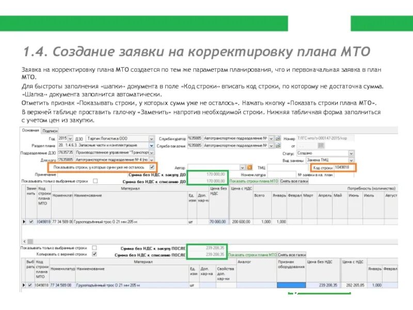Click upper 'Снять все галки' button

click(x=293, y=181)
